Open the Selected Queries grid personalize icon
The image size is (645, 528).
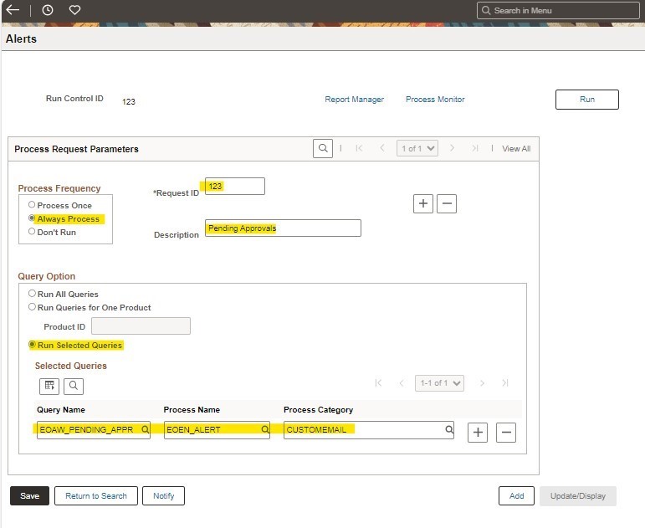(49, 386)
